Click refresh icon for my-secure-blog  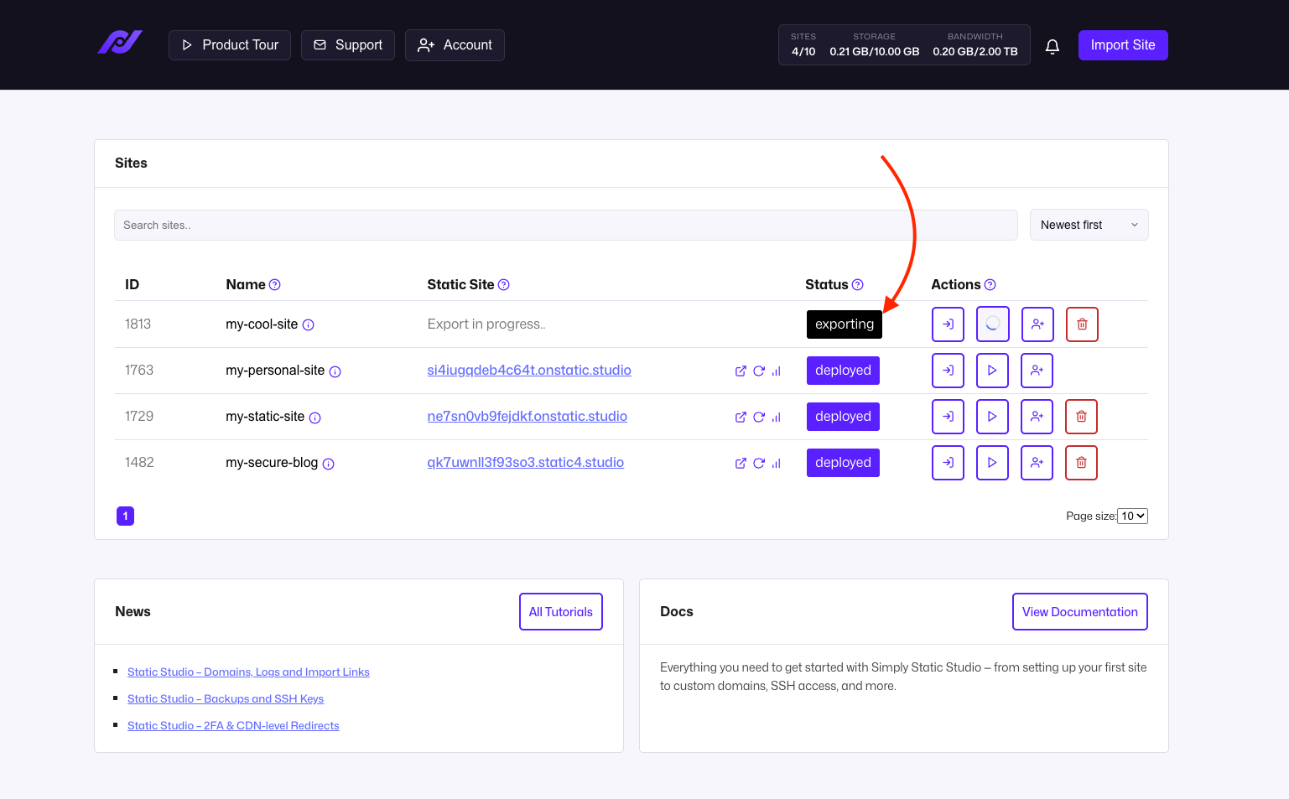click(759, 464)
